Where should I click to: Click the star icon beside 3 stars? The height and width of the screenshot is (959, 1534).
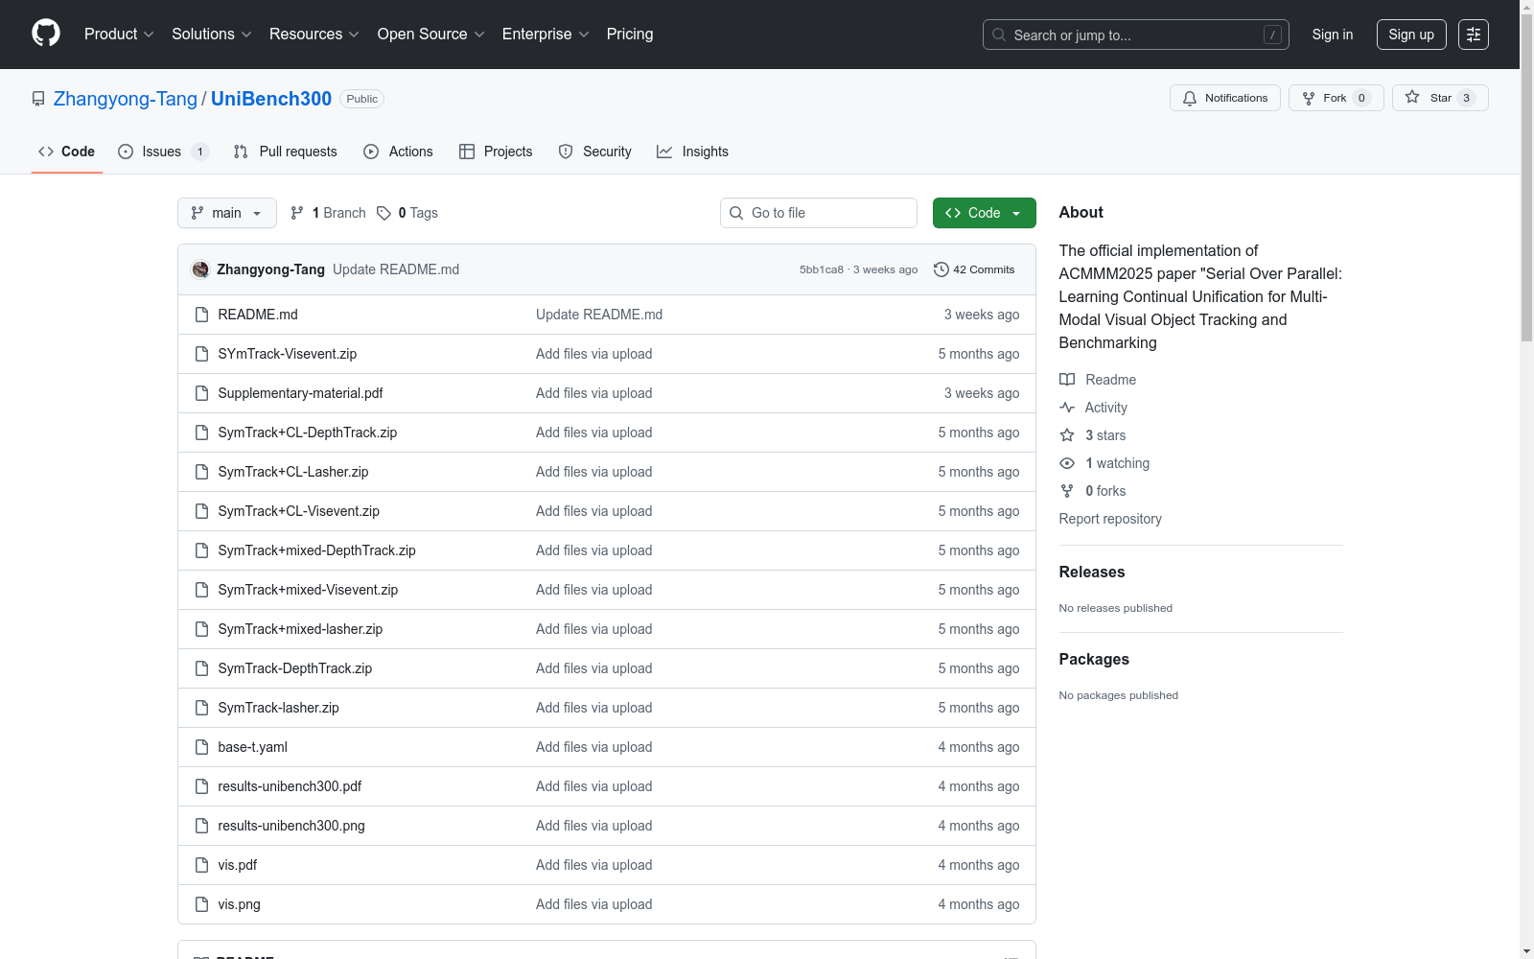pos(1067,435)
